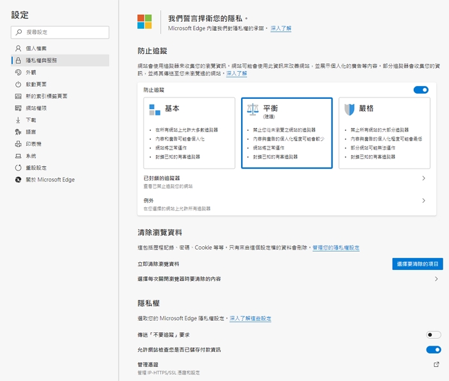Image resolution: width=449 pixels, height=381 pixels.
Task: Select the 平衡 tracking prevention card
Action: [x=287, y=133]
